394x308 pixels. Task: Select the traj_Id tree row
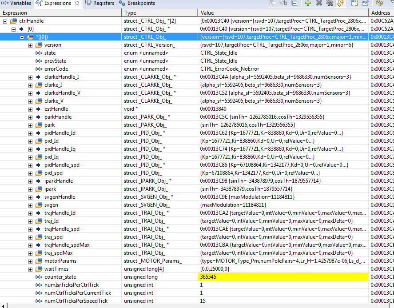pyautogui.click(x=60, y=221)
